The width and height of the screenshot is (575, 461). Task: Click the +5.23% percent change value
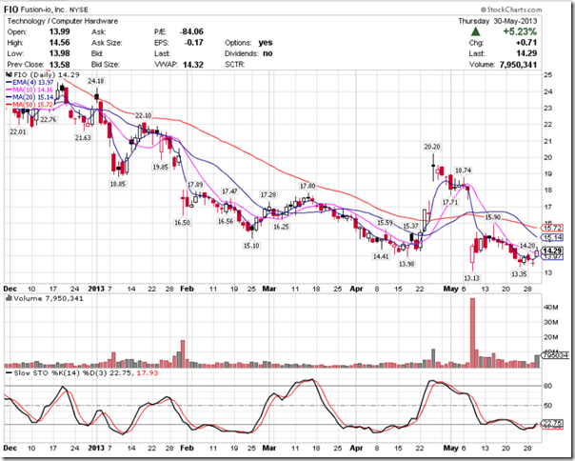[x=520, y=31]
